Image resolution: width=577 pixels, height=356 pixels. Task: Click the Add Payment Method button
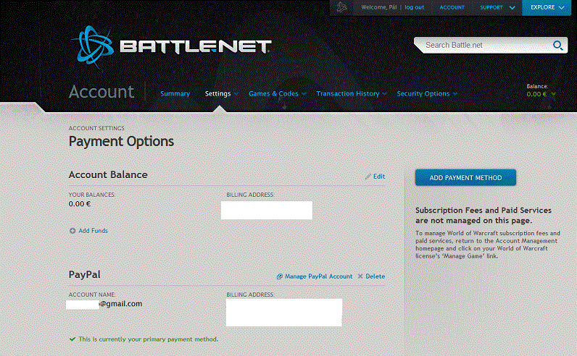click(x=465, y=177)
